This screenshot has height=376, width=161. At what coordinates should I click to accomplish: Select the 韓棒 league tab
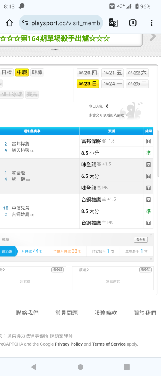(x=37, y=73)
